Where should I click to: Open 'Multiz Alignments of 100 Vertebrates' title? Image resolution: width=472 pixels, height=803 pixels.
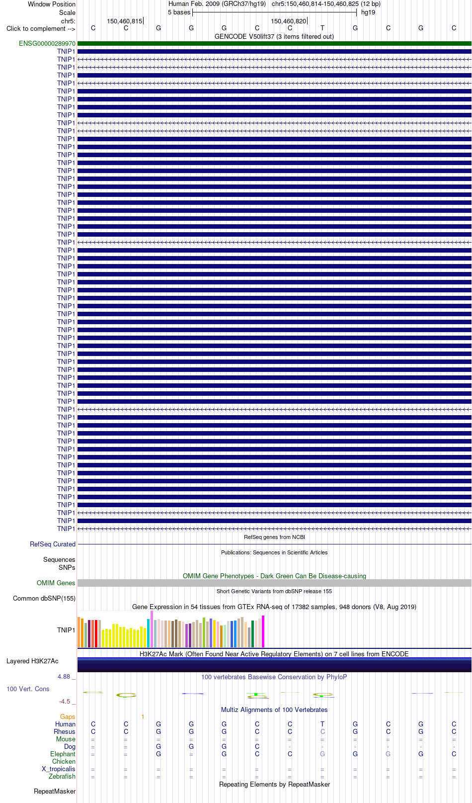pyautogui.click(x=274, y=710)
